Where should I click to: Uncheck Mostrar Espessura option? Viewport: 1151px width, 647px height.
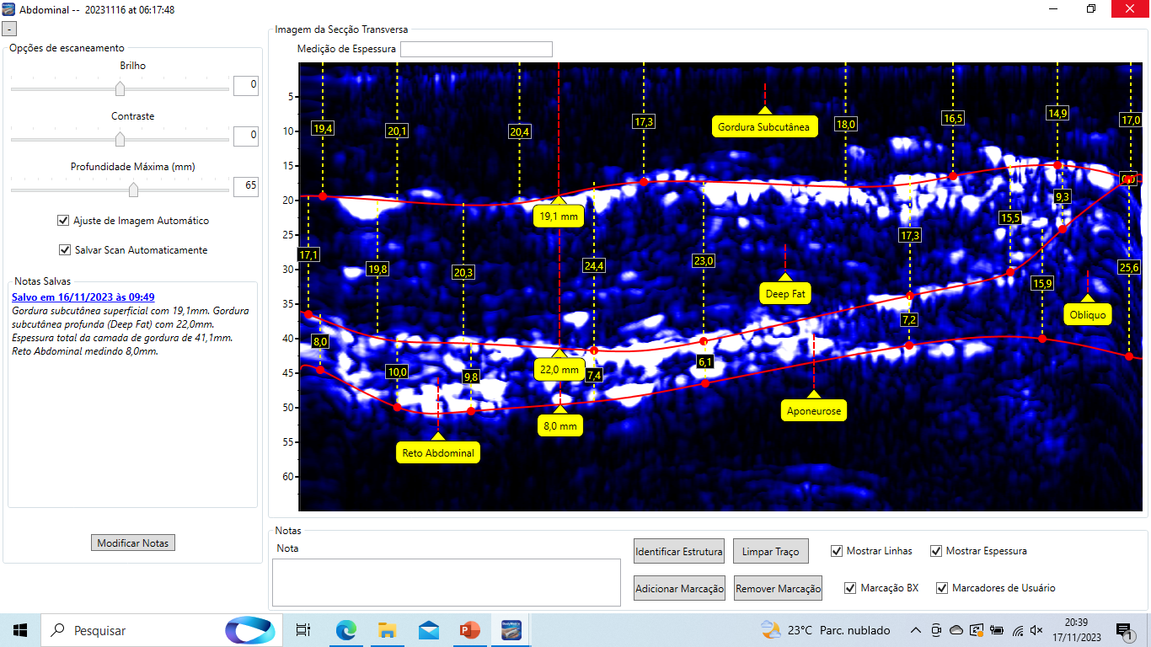(936, 551)
